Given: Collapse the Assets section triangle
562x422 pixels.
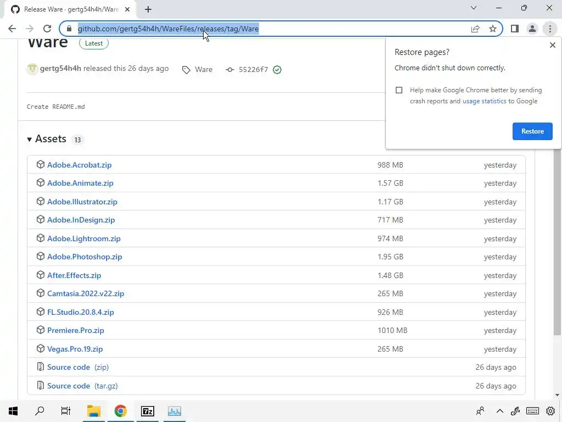Looking at the screenshot, I should [30, 139].
